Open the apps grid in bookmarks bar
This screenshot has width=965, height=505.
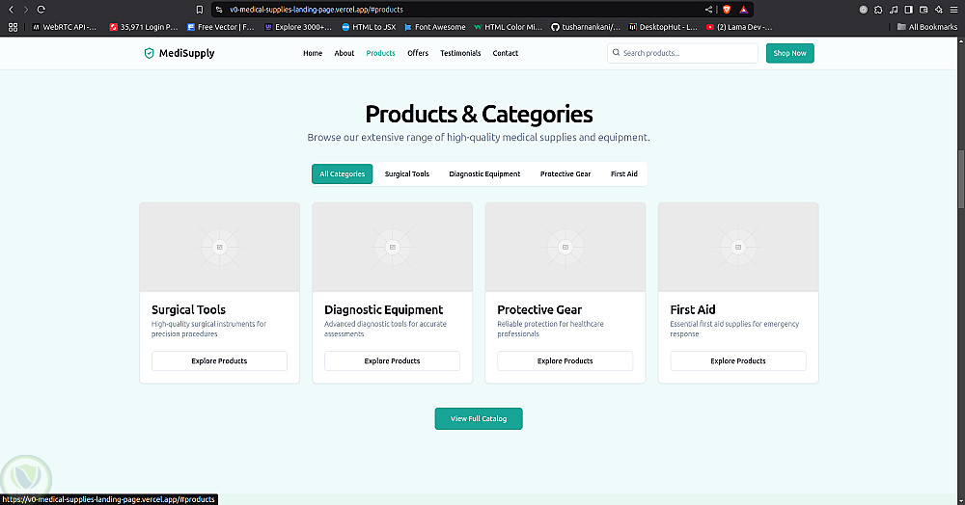coord(13,27)
